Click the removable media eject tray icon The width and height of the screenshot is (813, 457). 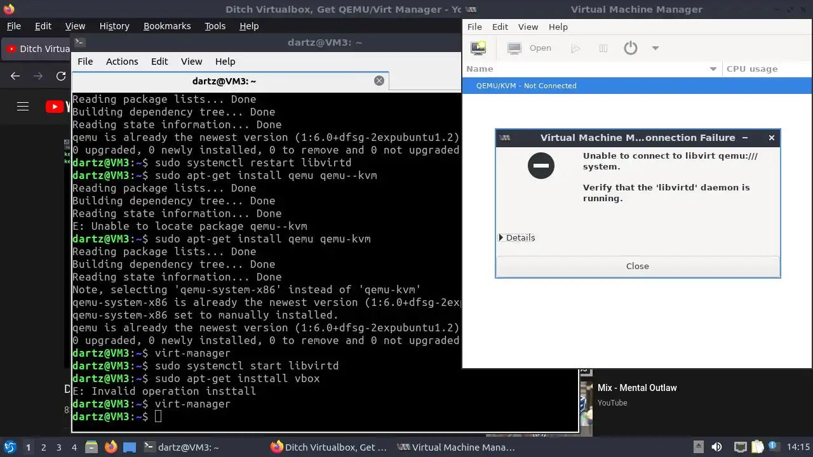coord(698,447)
